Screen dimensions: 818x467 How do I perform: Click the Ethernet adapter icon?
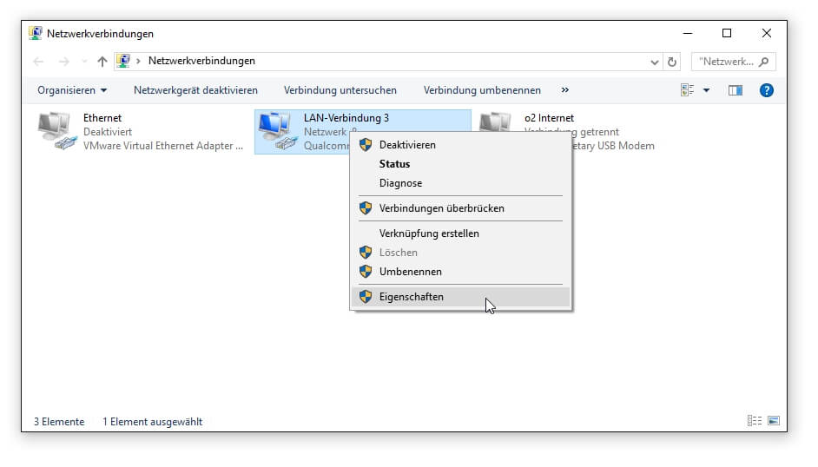pos(57,131)
